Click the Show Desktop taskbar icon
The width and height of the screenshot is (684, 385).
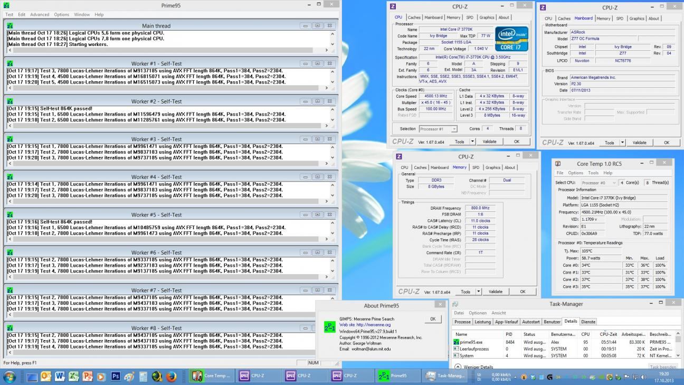point(32,377)
